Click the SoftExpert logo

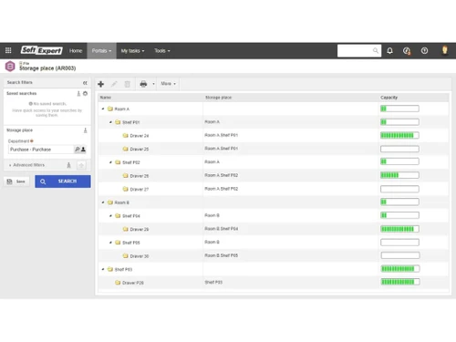tap(42, 50)
